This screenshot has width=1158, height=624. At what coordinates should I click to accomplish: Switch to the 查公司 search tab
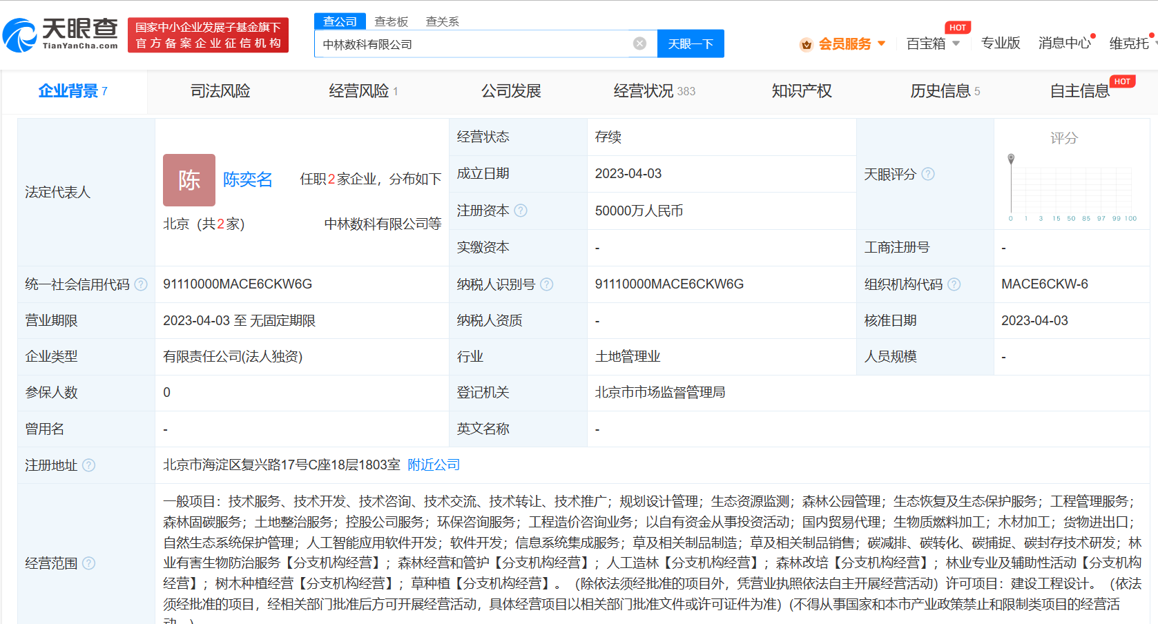[340, 21]
